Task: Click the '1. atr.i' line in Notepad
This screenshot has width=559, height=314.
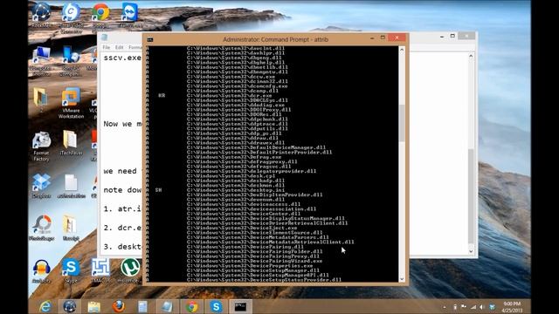Action: 122,209
